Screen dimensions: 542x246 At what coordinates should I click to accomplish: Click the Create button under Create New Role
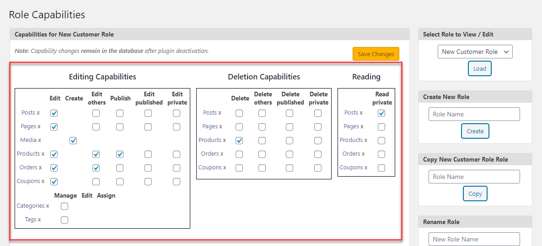click(x=475, y=131)
